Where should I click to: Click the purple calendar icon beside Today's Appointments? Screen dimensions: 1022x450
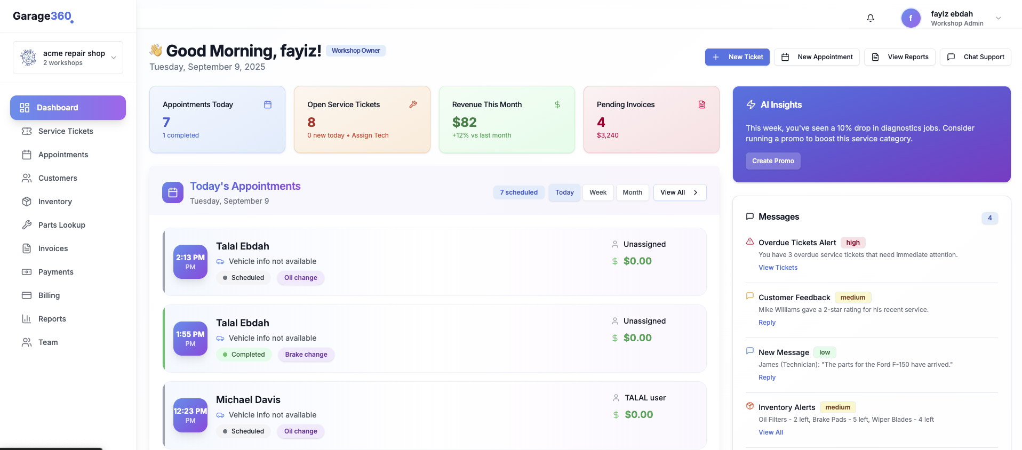(173, 192)
